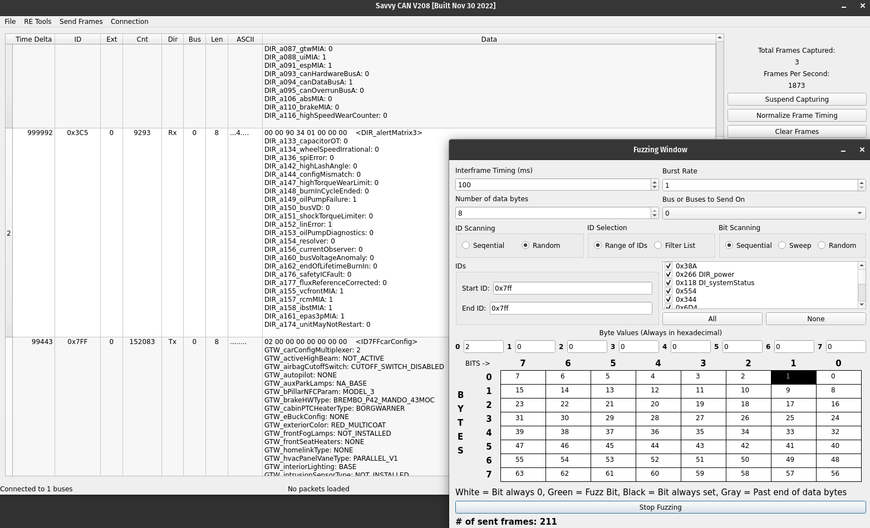Open the Connection menu
870x528 pixels.
coord(130,22)
